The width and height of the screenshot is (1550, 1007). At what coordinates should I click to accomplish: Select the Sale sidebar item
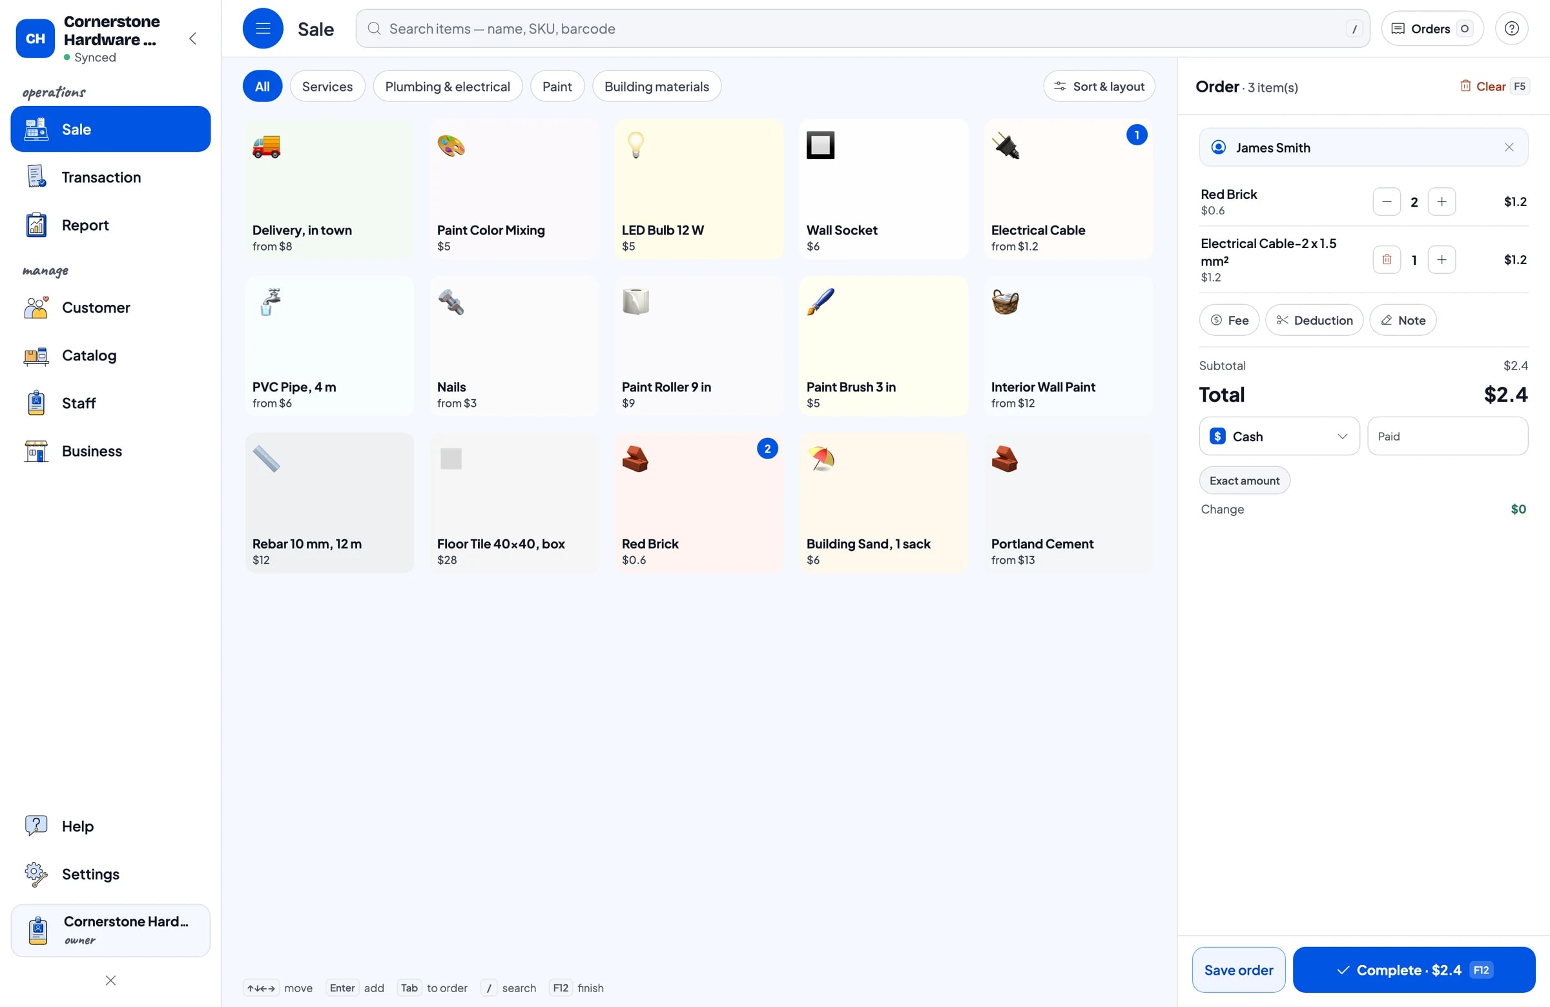click(x=110, y=129)
